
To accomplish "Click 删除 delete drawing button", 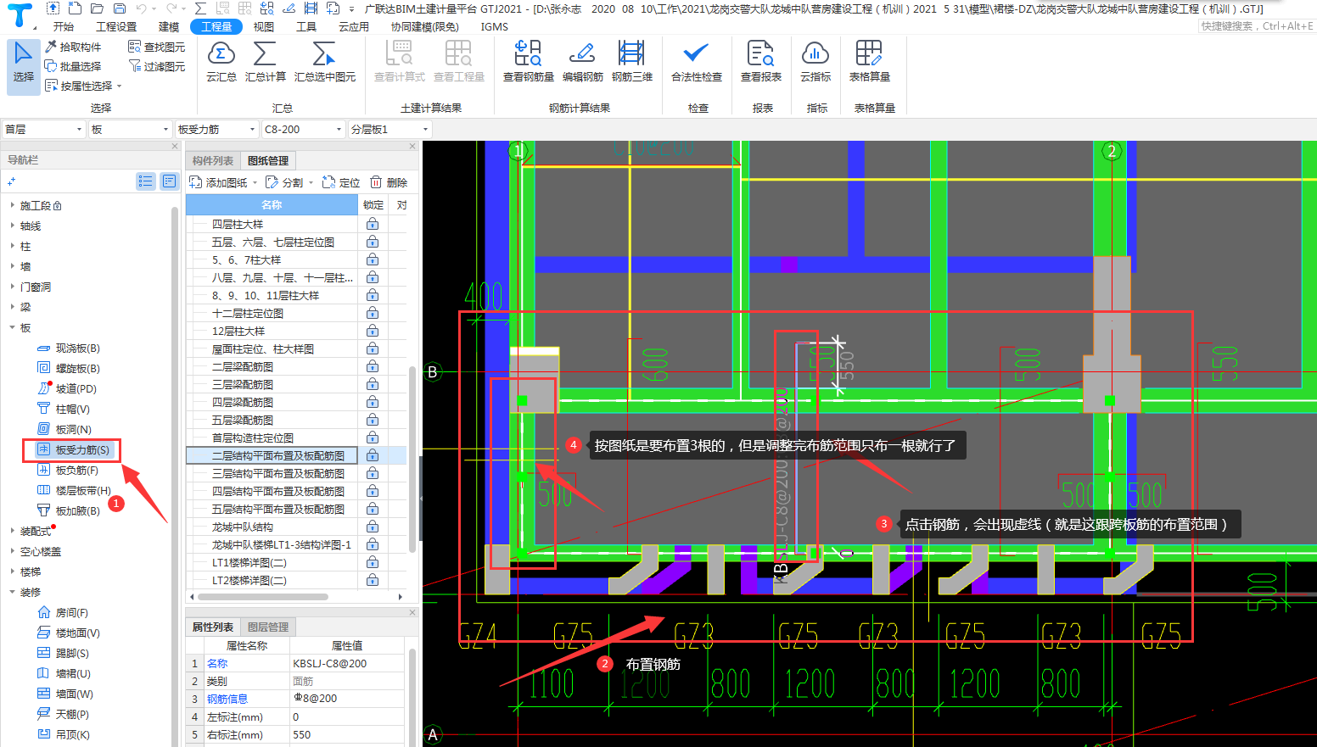I will point(389,182).
